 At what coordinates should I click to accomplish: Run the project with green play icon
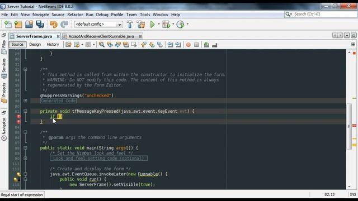tap(152, 24)
